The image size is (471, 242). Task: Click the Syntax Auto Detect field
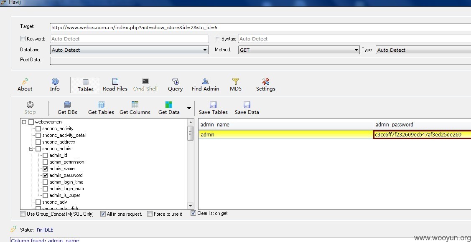[x=354, y=39]
